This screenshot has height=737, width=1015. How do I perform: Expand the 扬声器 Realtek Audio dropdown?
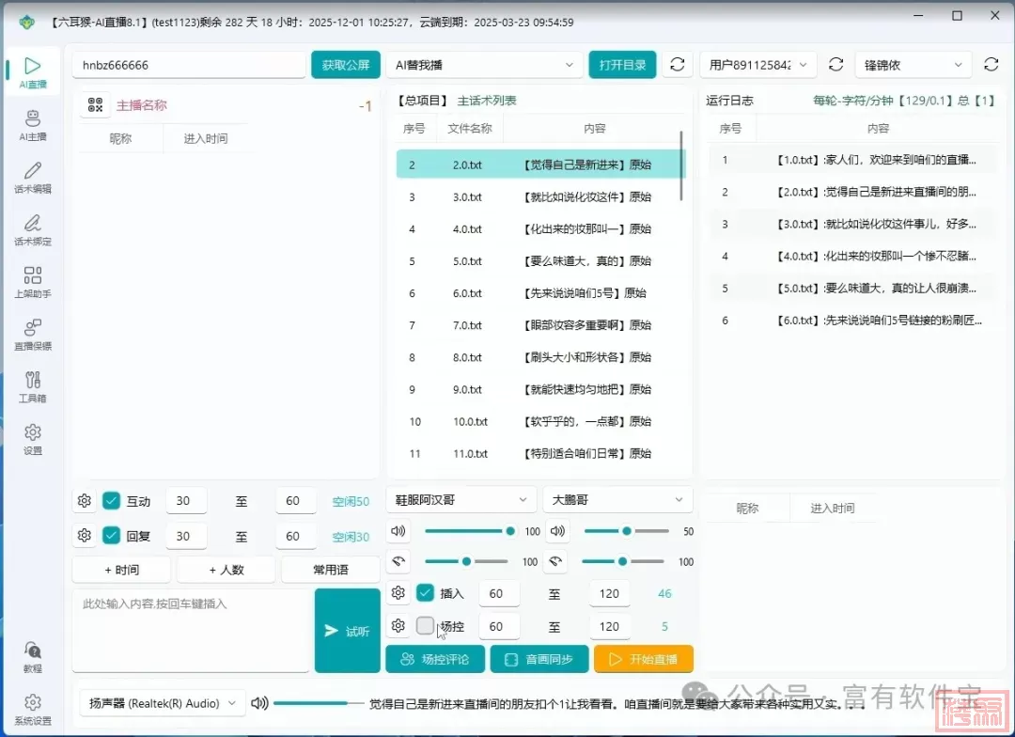pos(162,703)
